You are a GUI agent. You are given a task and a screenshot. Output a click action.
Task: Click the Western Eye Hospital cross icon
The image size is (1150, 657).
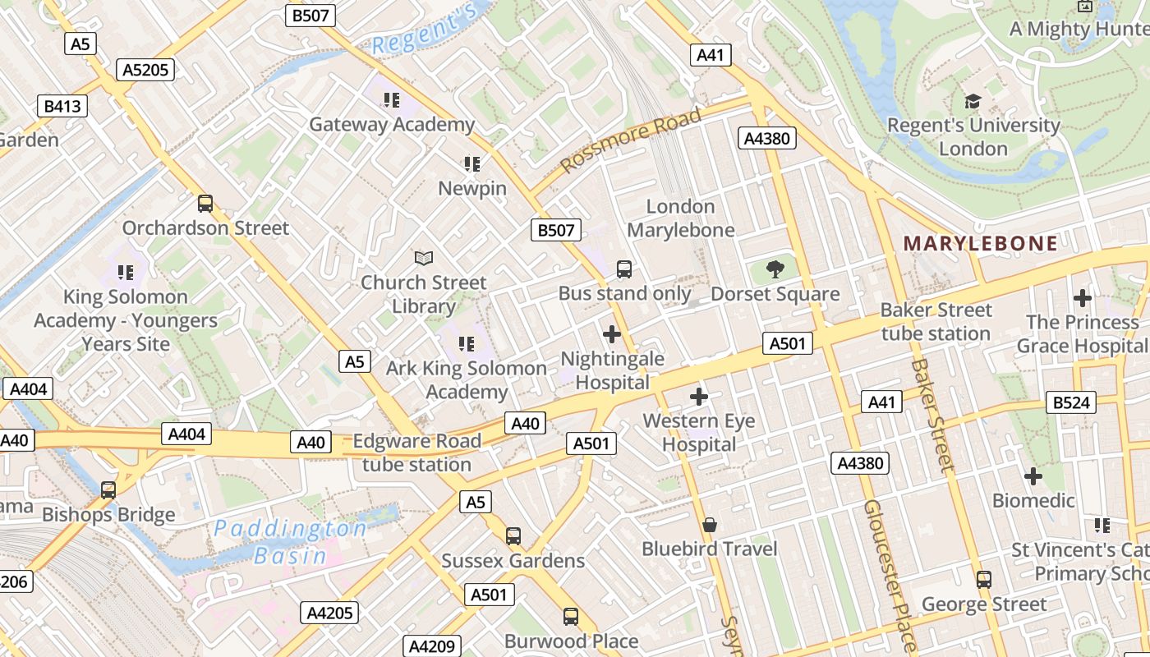(699, 397)
